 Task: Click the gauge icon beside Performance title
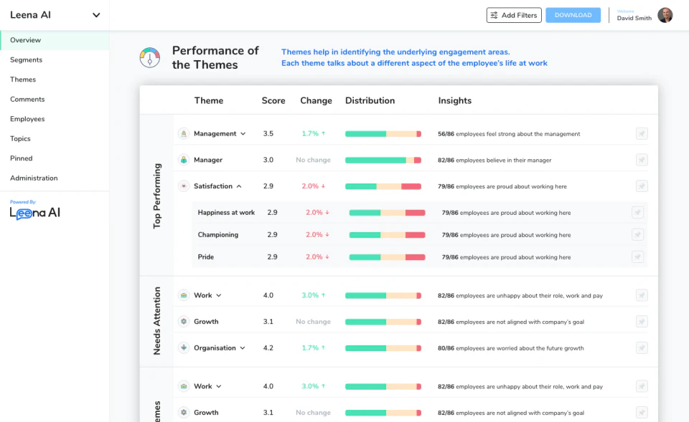pos(149,57)
